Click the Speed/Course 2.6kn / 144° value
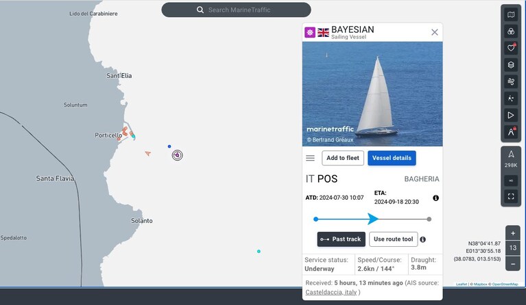This screenshot has height=305, width=526. coord(376,269)
